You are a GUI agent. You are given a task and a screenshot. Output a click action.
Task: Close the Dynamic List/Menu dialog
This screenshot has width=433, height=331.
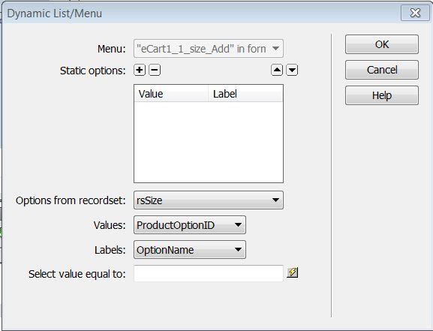415,13
